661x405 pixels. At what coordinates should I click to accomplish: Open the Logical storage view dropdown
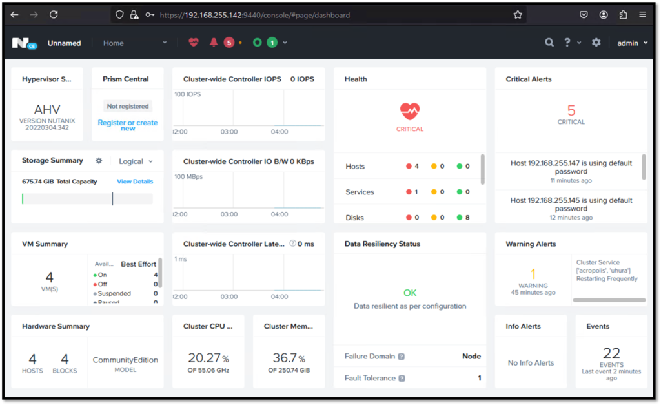[136, 161]
